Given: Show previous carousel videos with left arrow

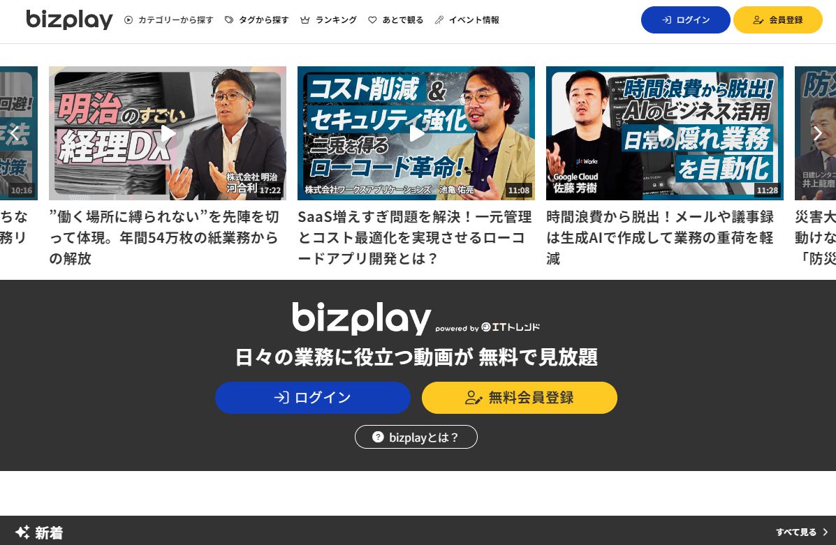Looking at the screenshot, I should tap(15, 133).
